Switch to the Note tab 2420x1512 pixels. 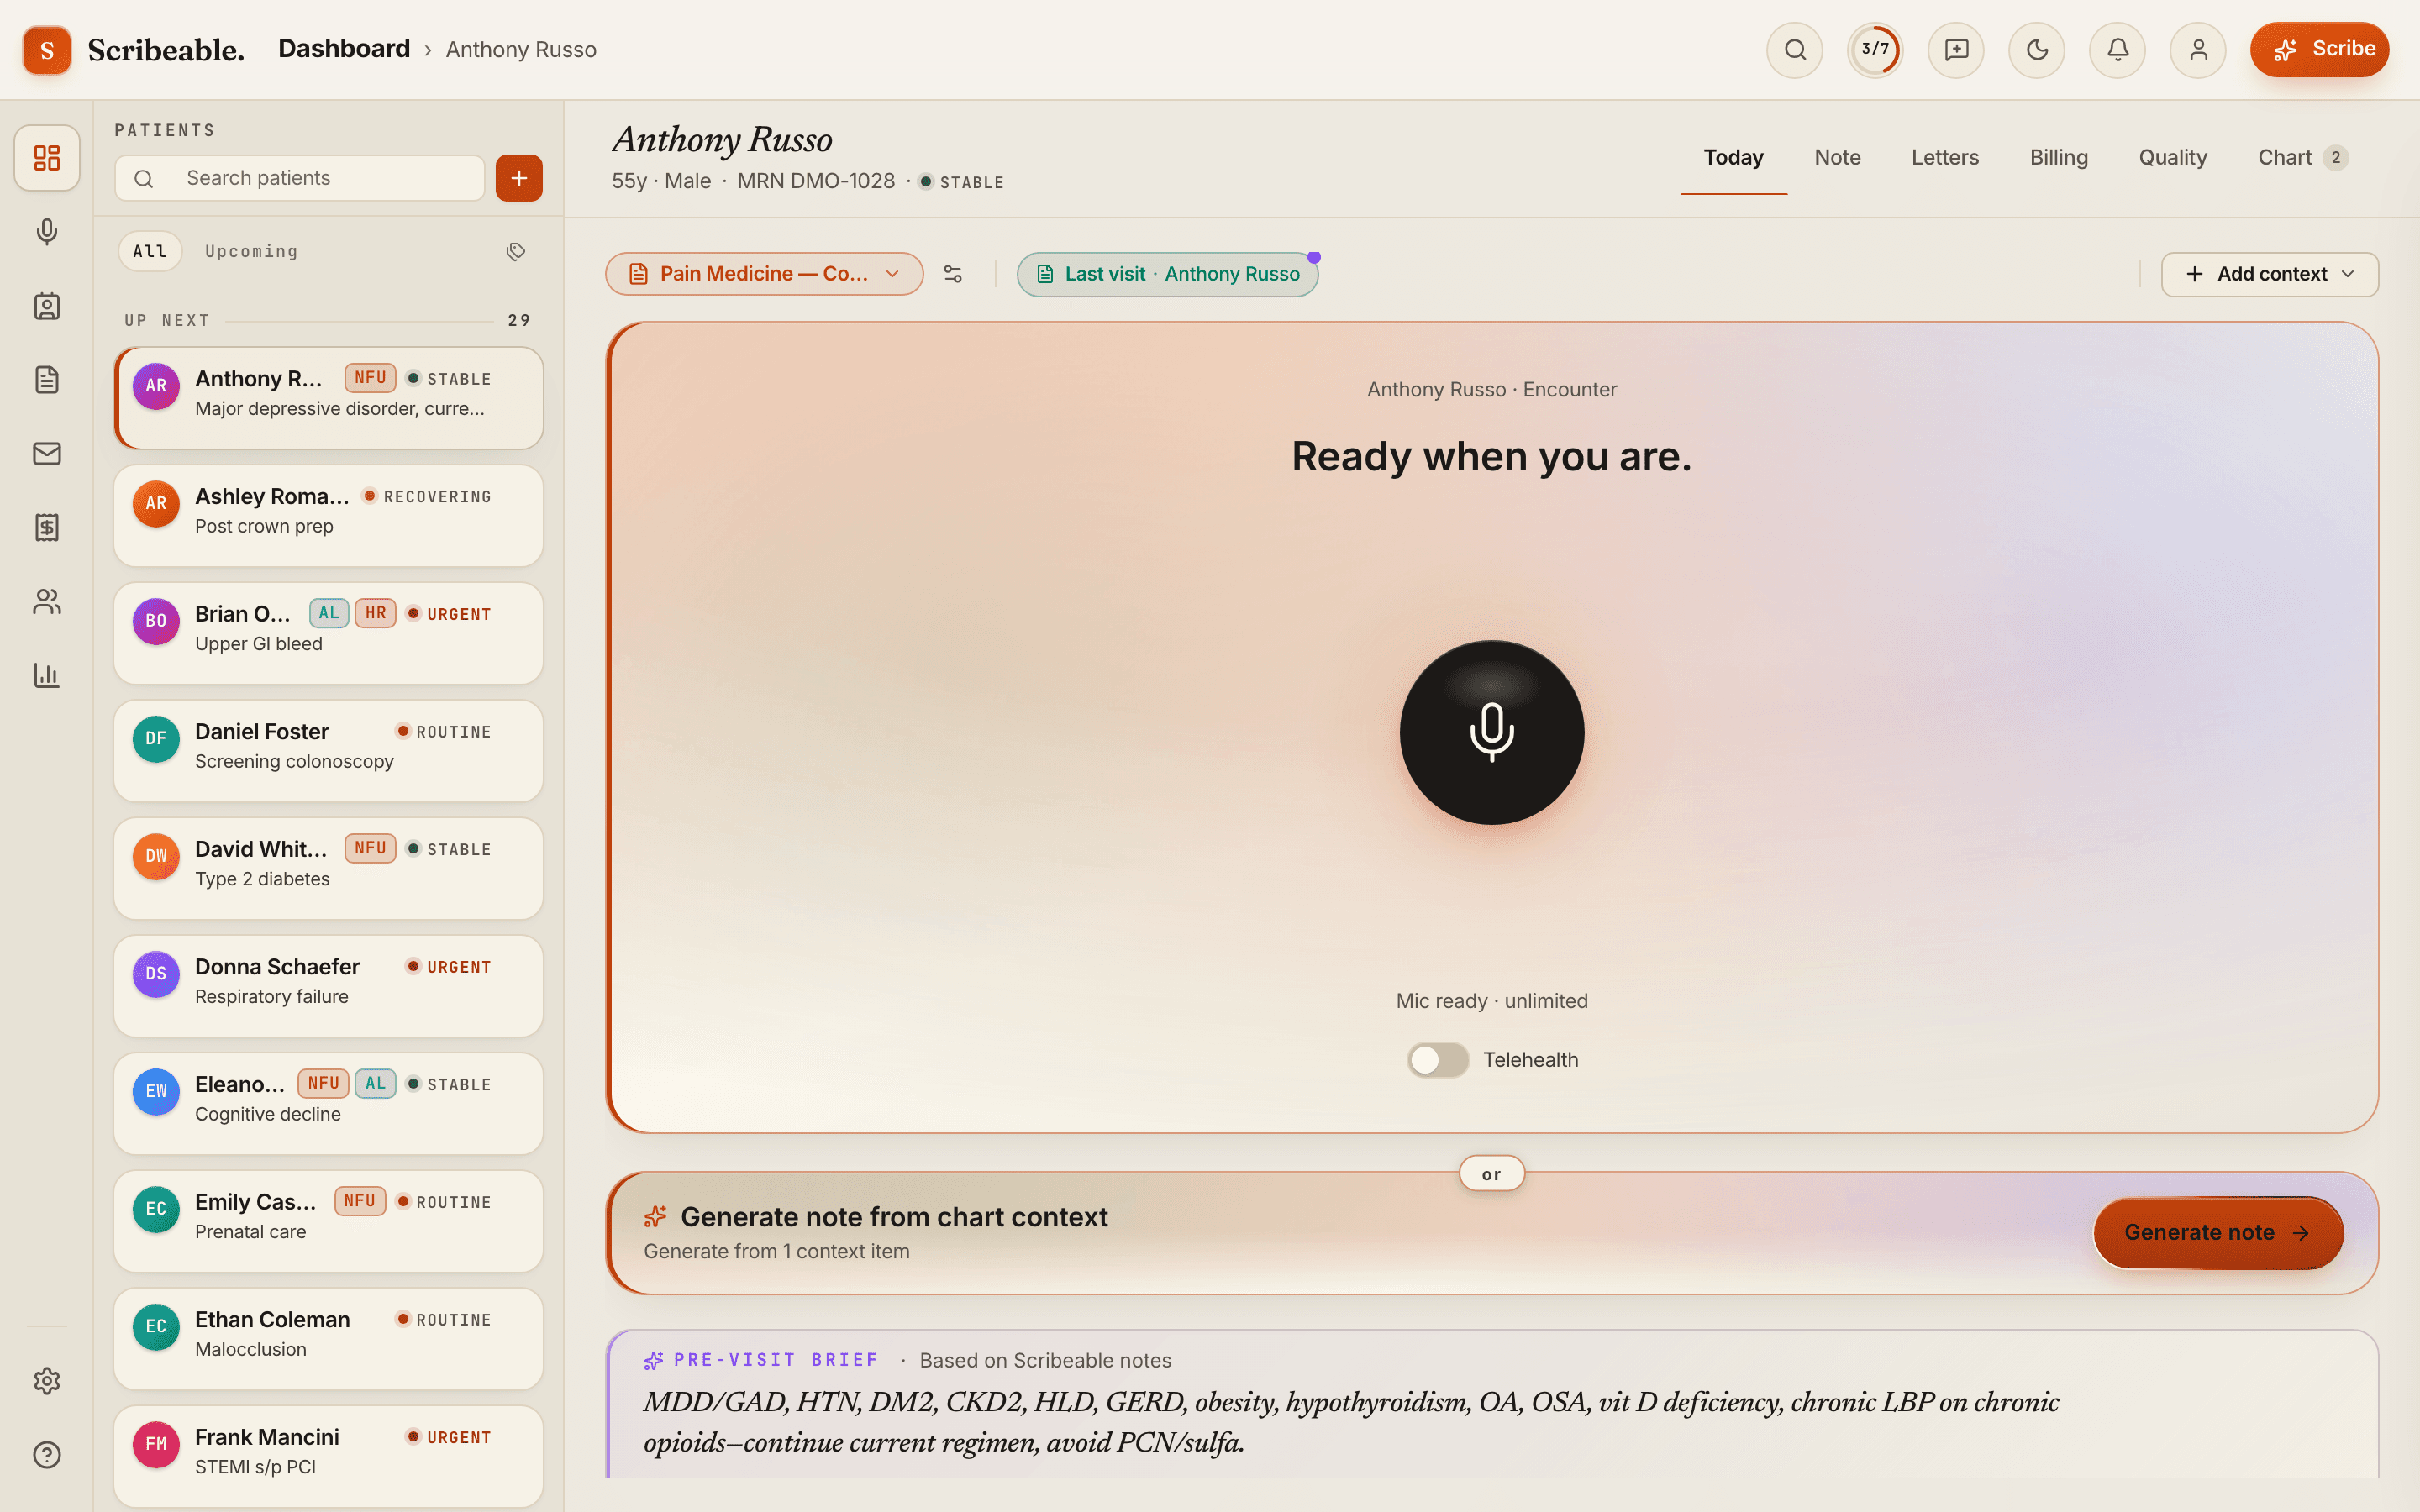tap(1837, 157)
